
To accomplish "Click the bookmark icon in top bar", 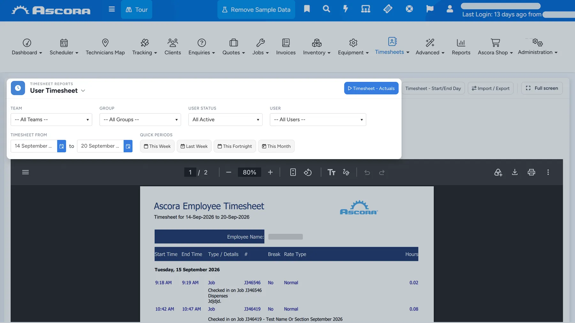I will coord(307,9).
